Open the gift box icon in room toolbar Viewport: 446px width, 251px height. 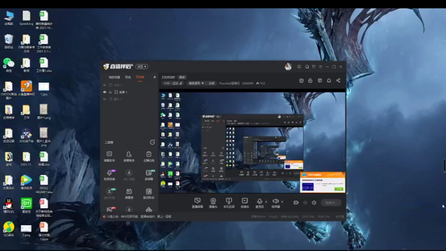(x=302, y=80)
